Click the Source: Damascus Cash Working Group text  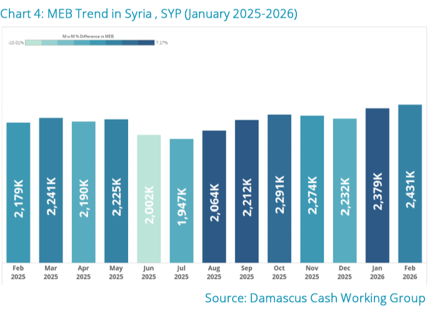[315, 298]
